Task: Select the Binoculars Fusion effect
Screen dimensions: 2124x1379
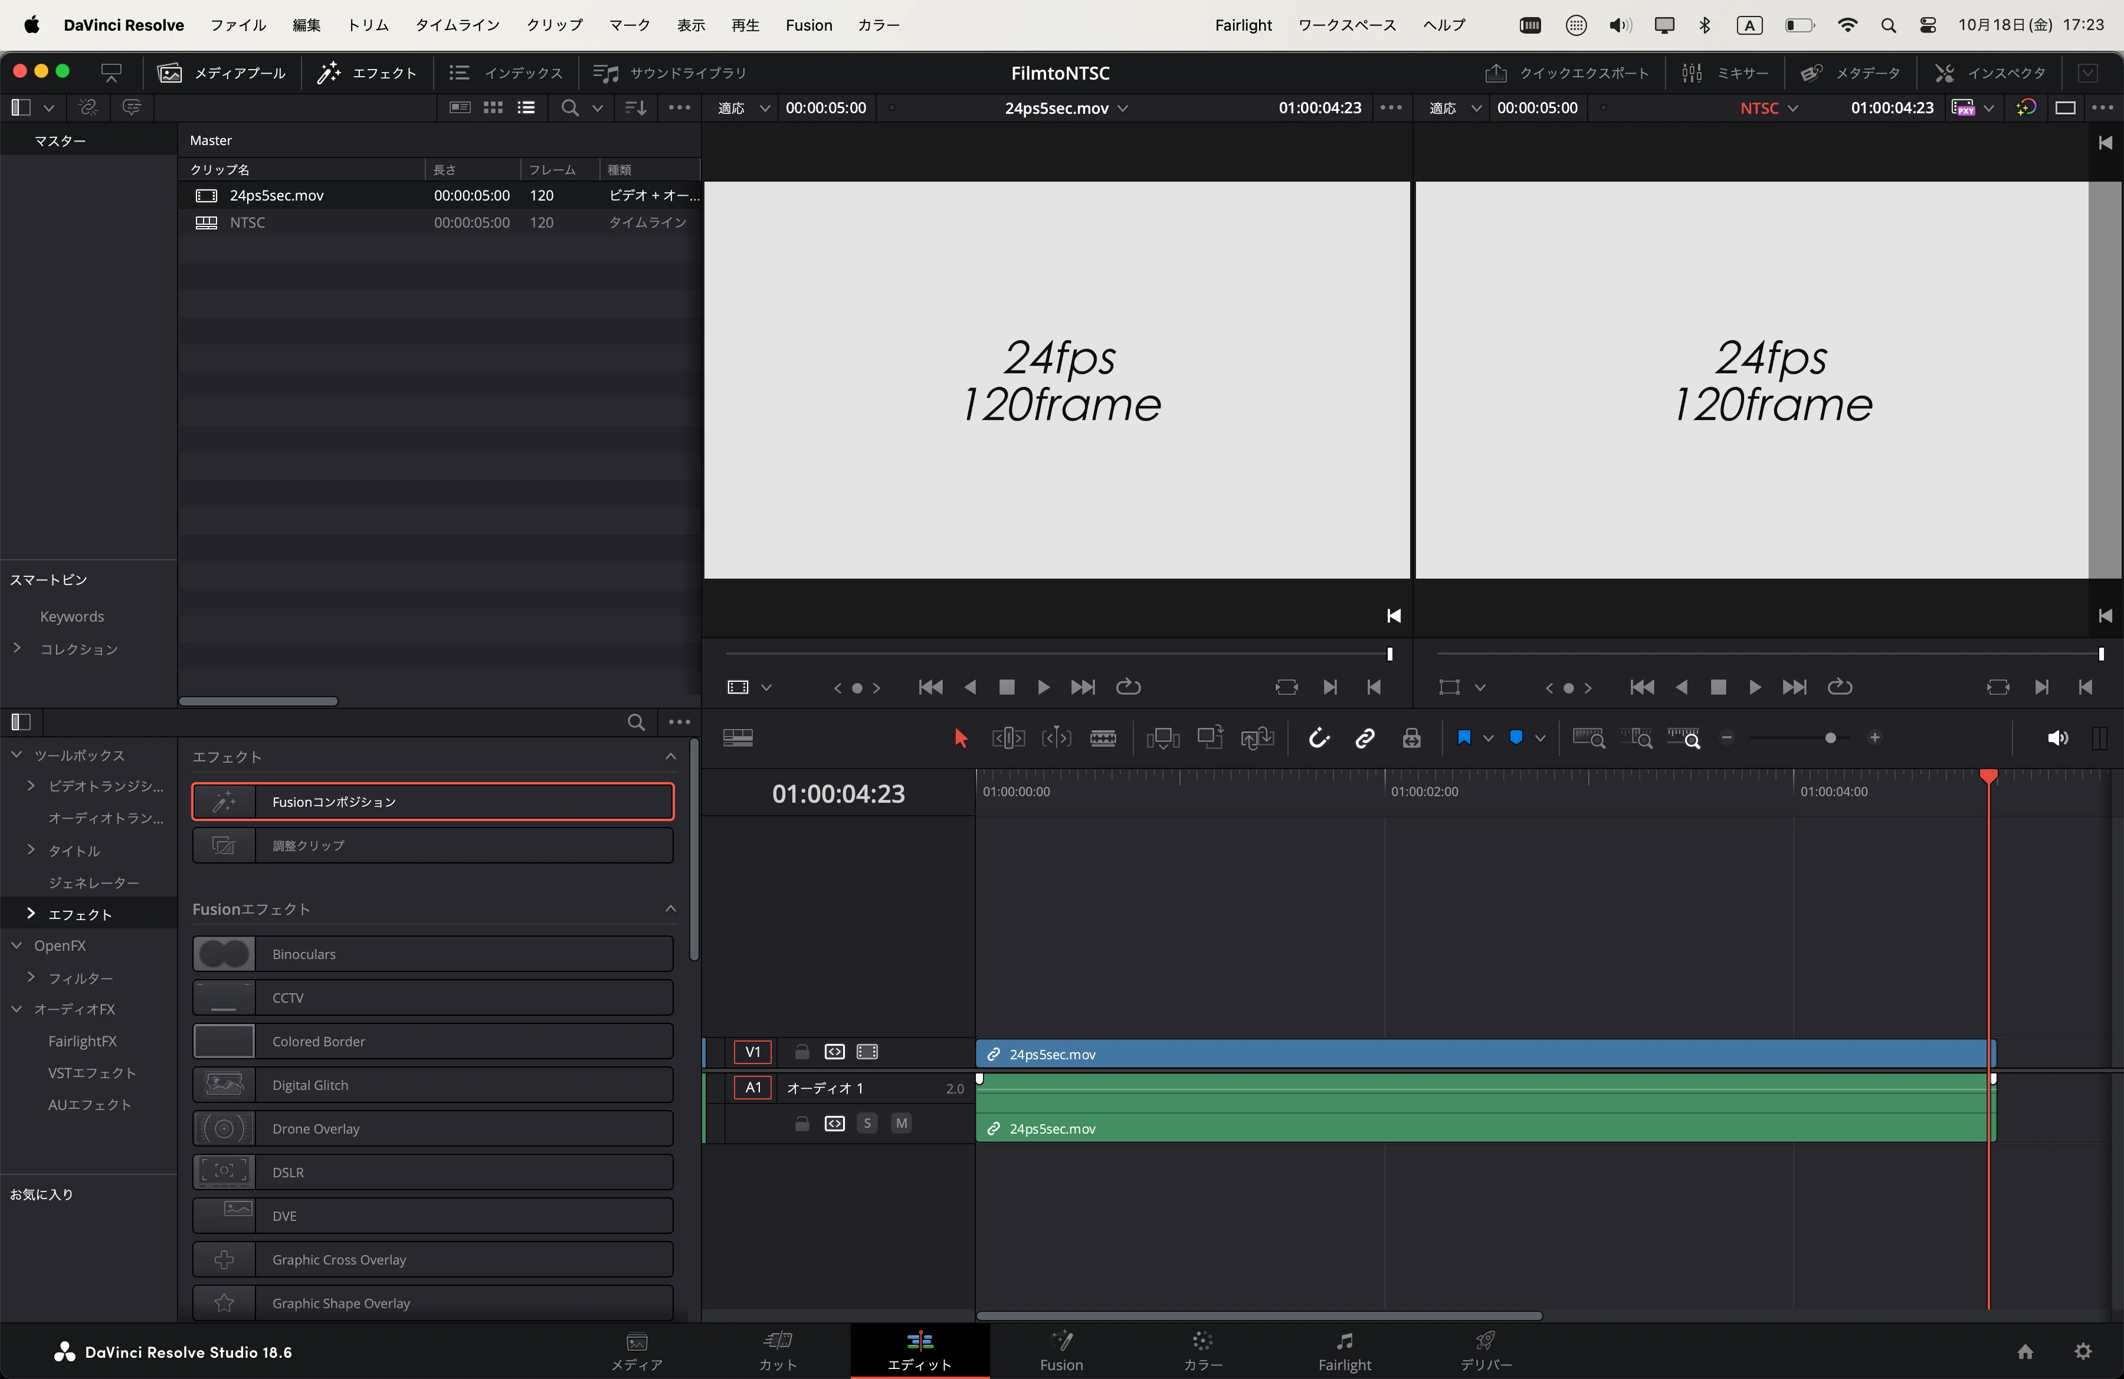Action: (433, 954)
